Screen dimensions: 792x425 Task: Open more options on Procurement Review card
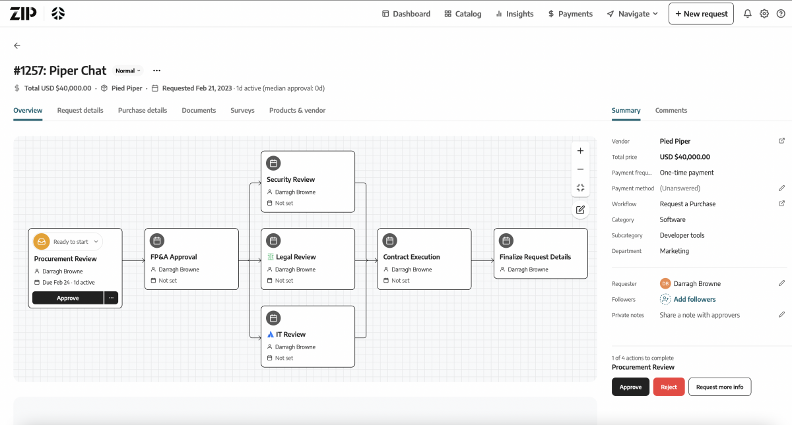click(111, 298)
